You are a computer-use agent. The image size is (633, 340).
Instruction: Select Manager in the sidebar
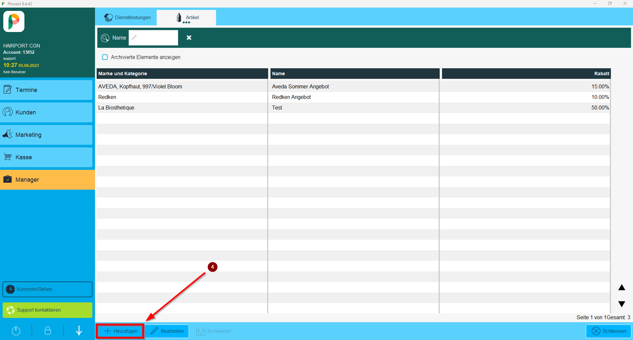(47, 180)
